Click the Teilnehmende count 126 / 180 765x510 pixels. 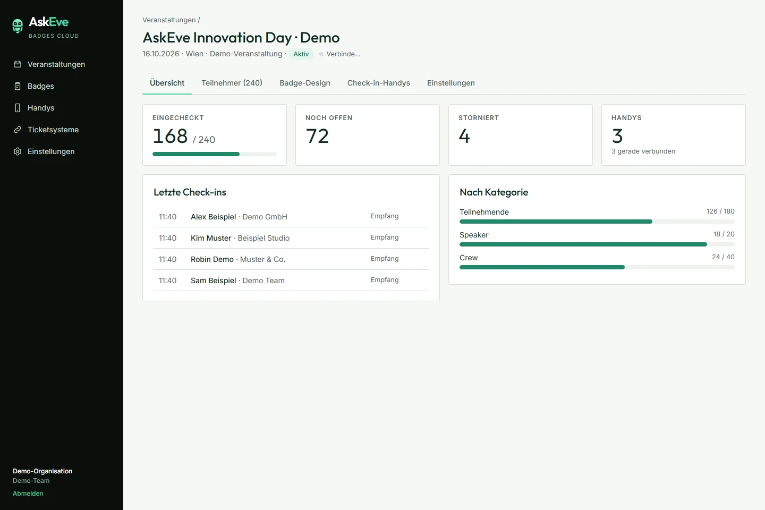click(x=720, y=211)
